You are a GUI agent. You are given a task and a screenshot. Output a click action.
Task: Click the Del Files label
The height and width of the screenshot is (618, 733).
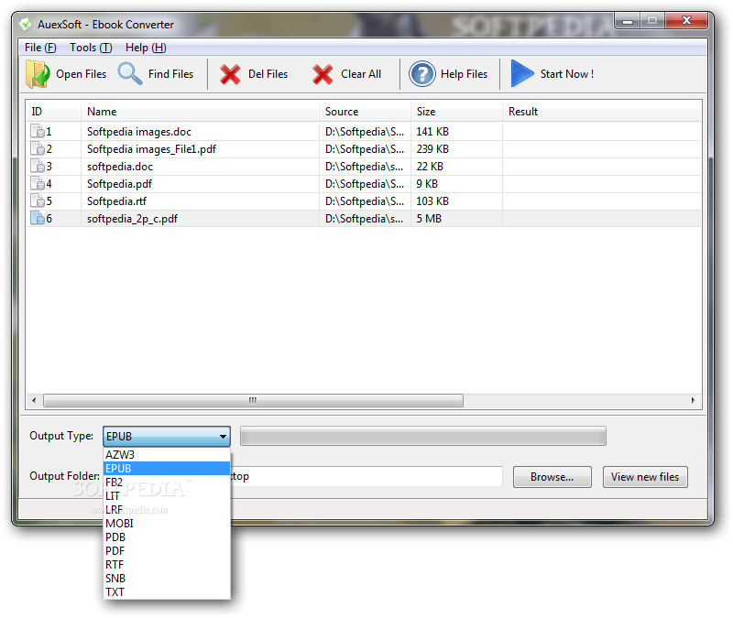[x=268, y=74]
